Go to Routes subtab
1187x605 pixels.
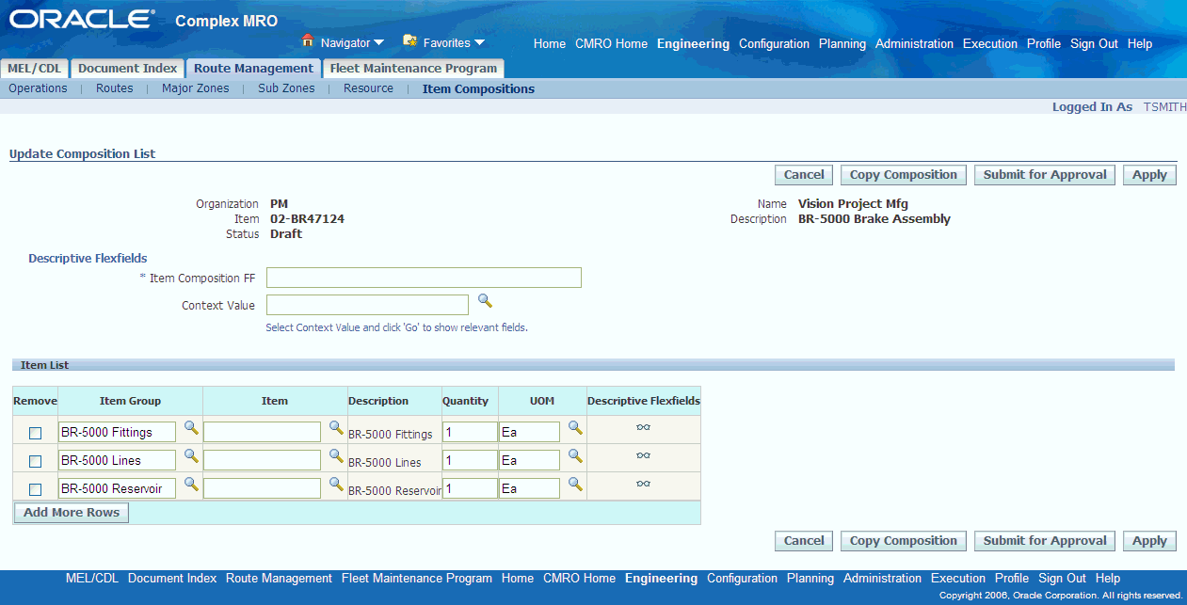[x=115, y=88]
